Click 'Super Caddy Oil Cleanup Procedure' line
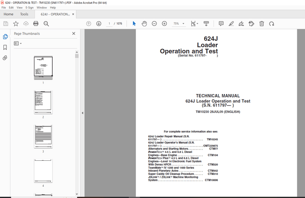 click(171, 174)
